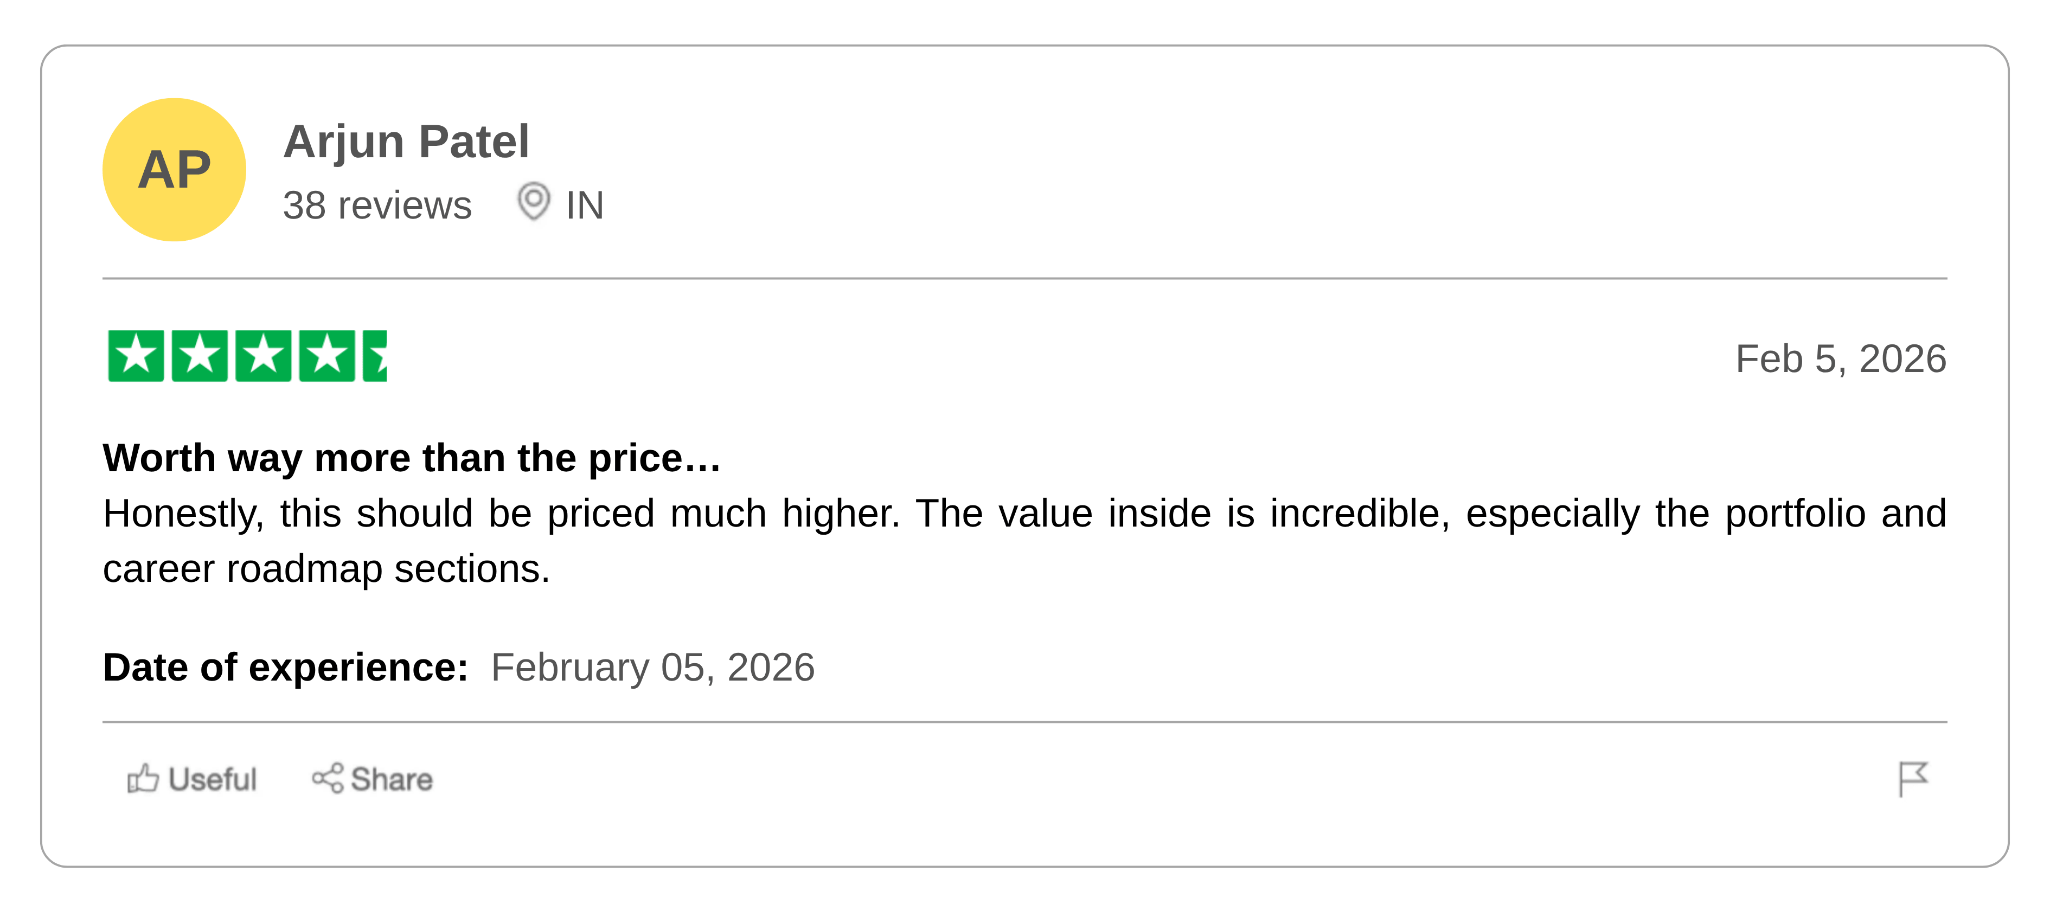Click the fourth green rating star

tap(327, 356)
